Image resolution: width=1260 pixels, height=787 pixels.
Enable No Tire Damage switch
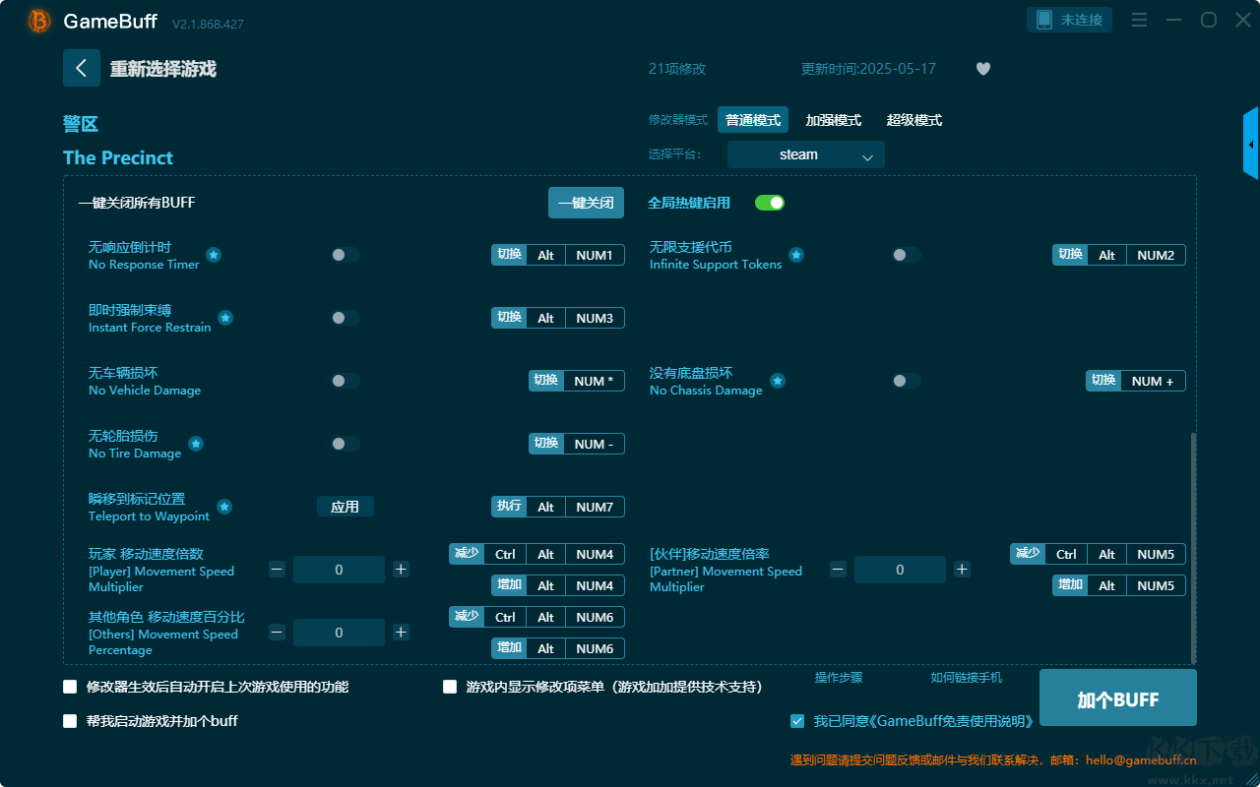point(346,444)
